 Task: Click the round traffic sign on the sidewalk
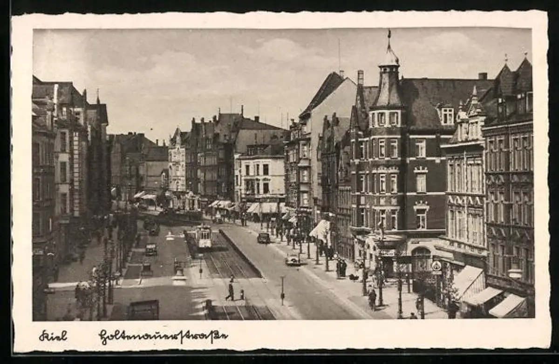pyautogui.click(x=436, y=266)
